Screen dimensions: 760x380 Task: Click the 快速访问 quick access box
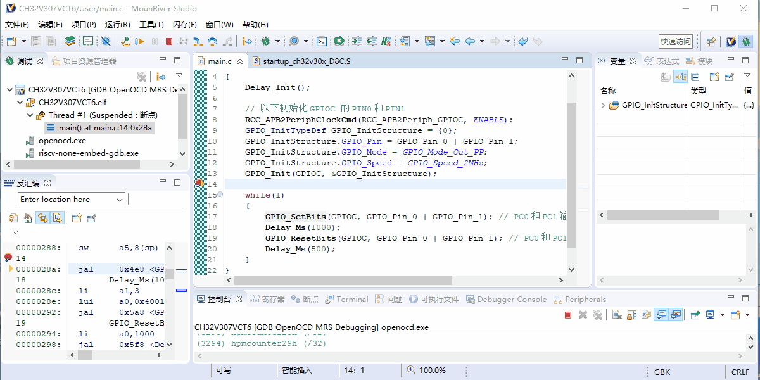tap(675, 41)
